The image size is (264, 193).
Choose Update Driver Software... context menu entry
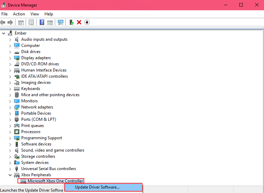click(x=103, y=187)
